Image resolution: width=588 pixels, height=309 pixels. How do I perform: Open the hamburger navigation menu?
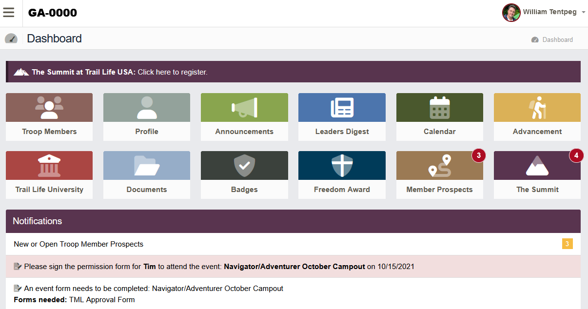click(x=9, y=13)
